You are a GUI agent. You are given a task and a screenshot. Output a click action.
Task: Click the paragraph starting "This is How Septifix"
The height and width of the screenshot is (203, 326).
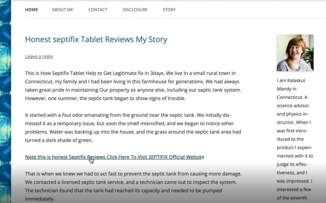(x=133, y=86)
